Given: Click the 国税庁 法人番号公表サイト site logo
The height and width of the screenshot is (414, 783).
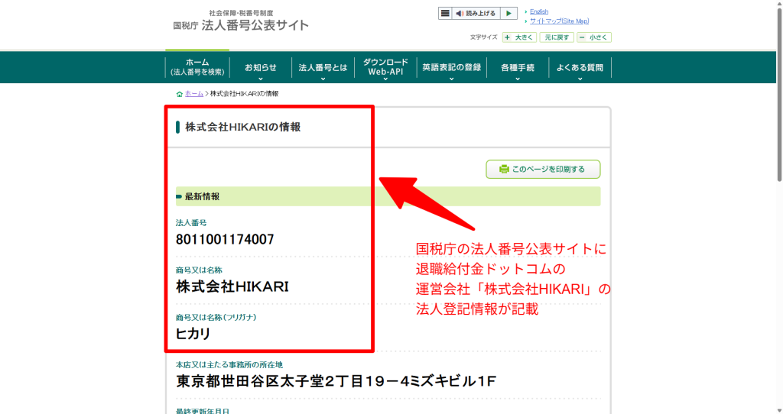Looking at the screenshot, I should [x=241, y=21].
